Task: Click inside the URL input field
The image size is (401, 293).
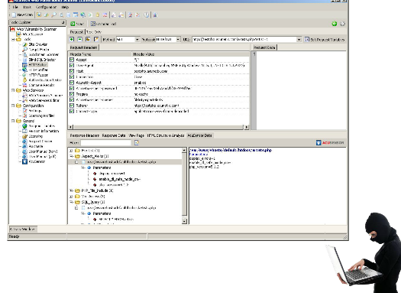Action: click(x=244, y=40)
